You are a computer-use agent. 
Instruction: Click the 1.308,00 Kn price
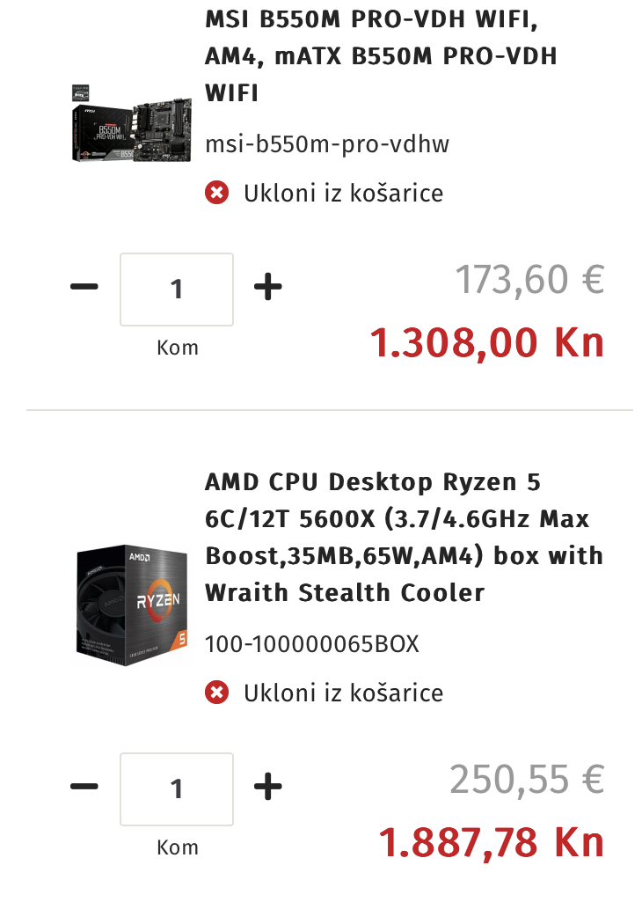486,341
